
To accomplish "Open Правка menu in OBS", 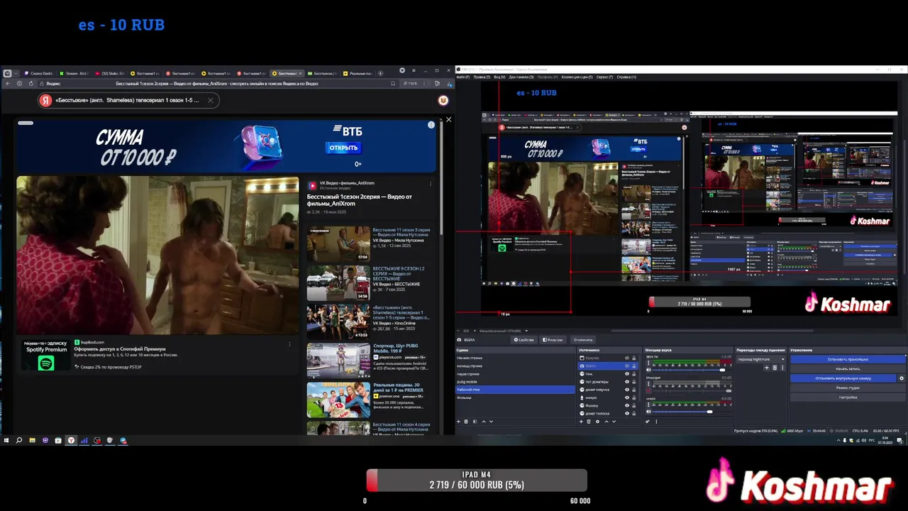I will [482, 77].
